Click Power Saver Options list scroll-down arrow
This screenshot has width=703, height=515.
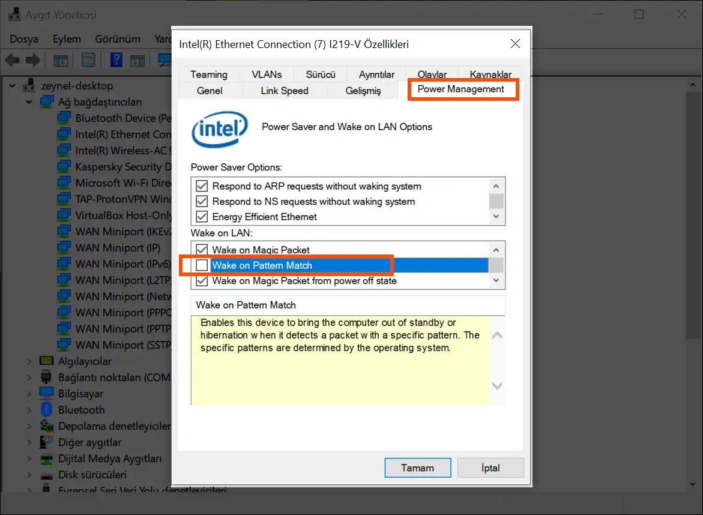point(496,217)
